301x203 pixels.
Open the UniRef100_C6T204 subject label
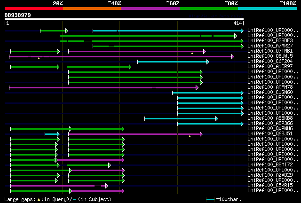(270, 62)
